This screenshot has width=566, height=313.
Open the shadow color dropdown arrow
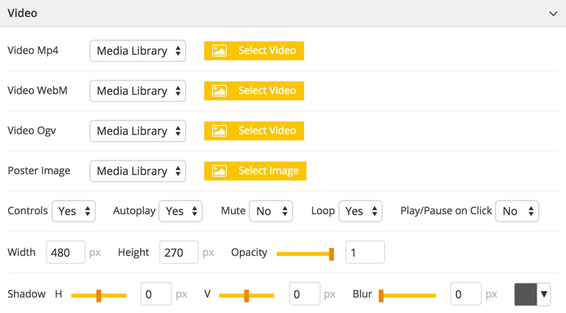point(543,294)
